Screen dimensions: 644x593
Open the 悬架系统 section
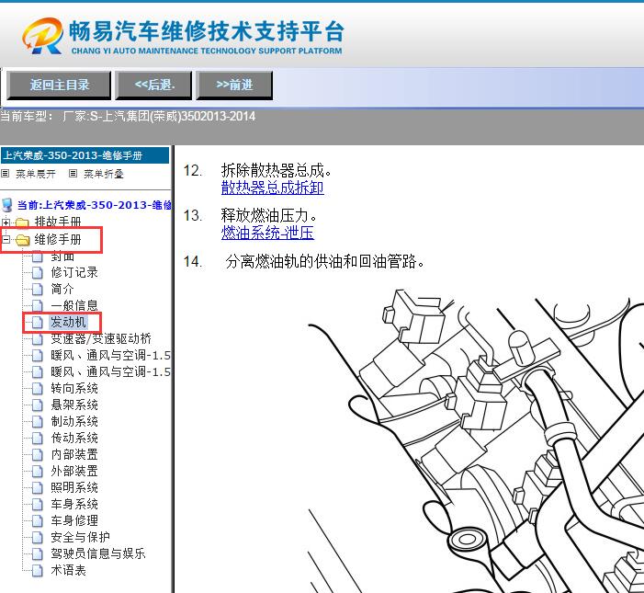pyautogui.click(x=74, y=405)
